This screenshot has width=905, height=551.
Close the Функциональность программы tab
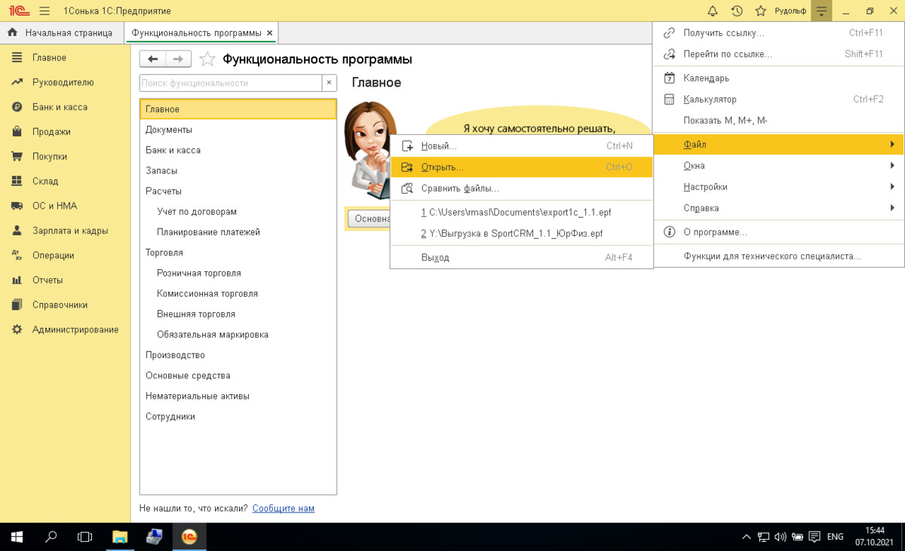(x=270, y=32)
